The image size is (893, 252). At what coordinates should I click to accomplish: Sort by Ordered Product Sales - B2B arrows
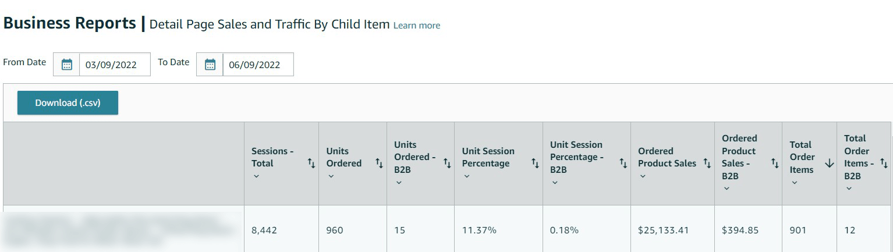click(775, 164)
